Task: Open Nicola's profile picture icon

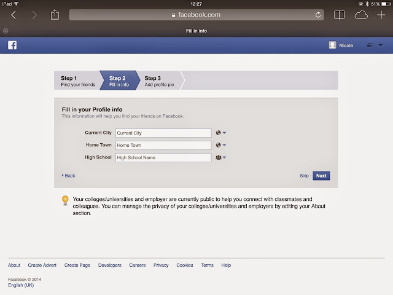Action: (x=332, y=45)
